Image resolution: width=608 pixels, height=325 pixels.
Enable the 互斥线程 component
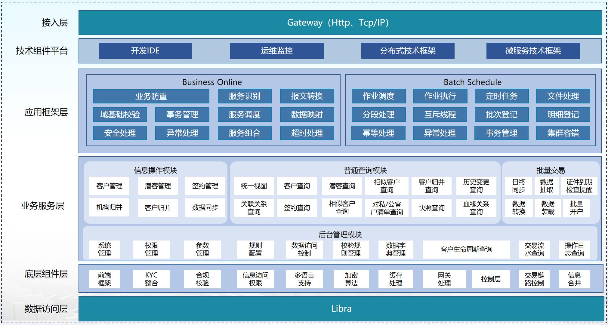(x=440, y=115)
